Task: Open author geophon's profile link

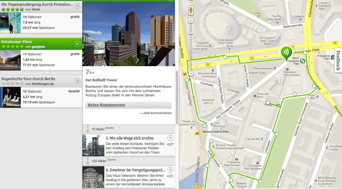Action: [38, 47]
